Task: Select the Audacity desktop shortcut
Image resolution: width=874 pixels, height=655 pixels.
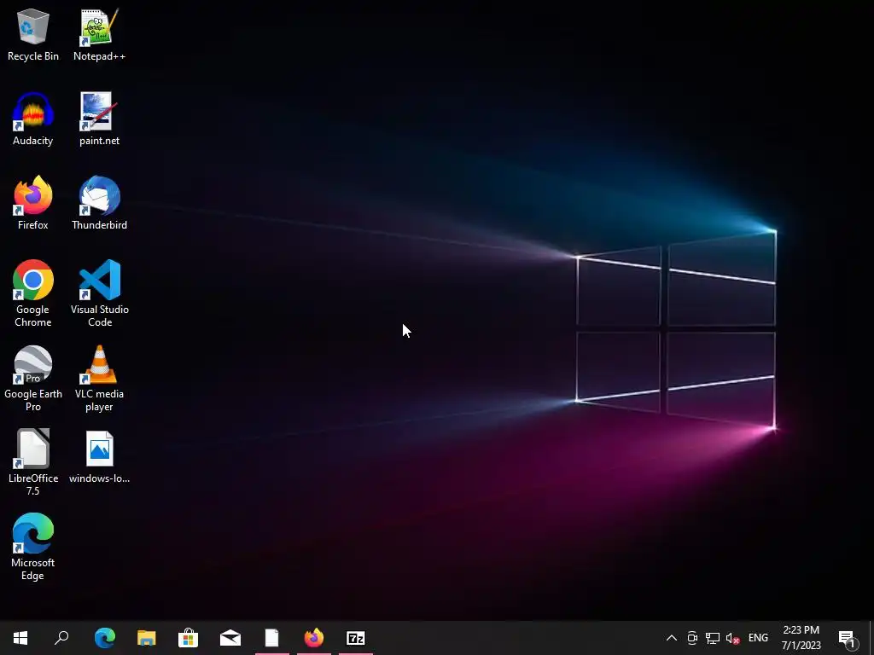Action: pyautogui.click(x=33, y=119)
